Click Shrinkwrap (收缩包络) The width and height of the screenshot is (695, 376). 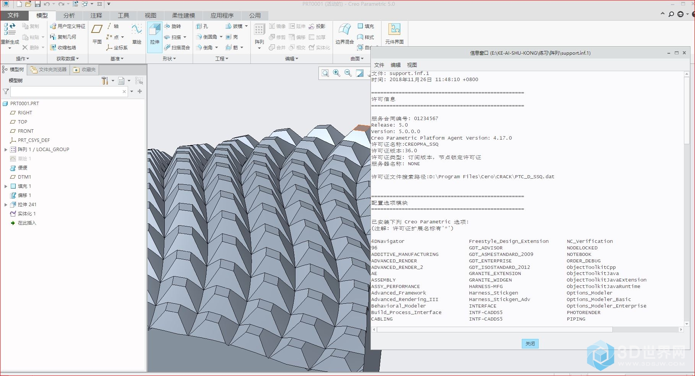coord(63,47)
